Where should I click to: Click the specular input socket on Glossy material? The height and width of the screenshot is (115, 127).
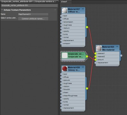coord(61,80)
